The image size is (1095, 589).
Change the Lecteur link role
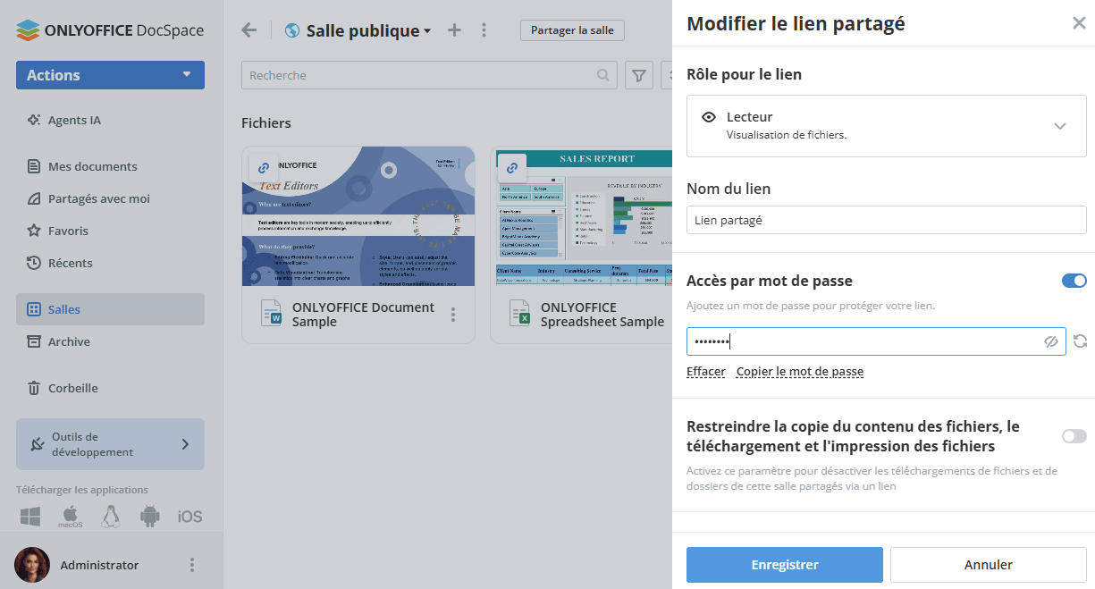pos(886,125)
